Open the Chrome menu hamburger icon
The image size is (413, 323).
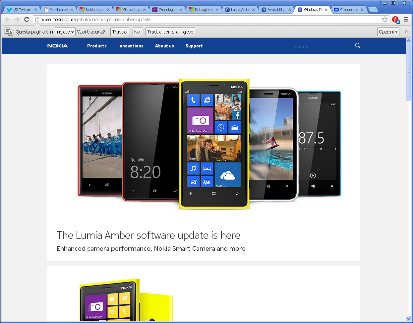coord(406,20)
